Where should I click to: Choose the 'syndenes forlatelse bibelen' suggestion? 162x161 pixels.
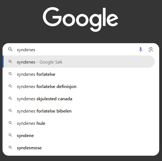coord(78,111)
